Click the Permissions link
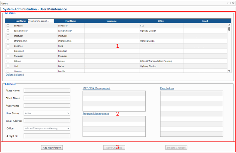Image resolution: width=236 pixels, height=153 pixels. [x=167, y=88]
